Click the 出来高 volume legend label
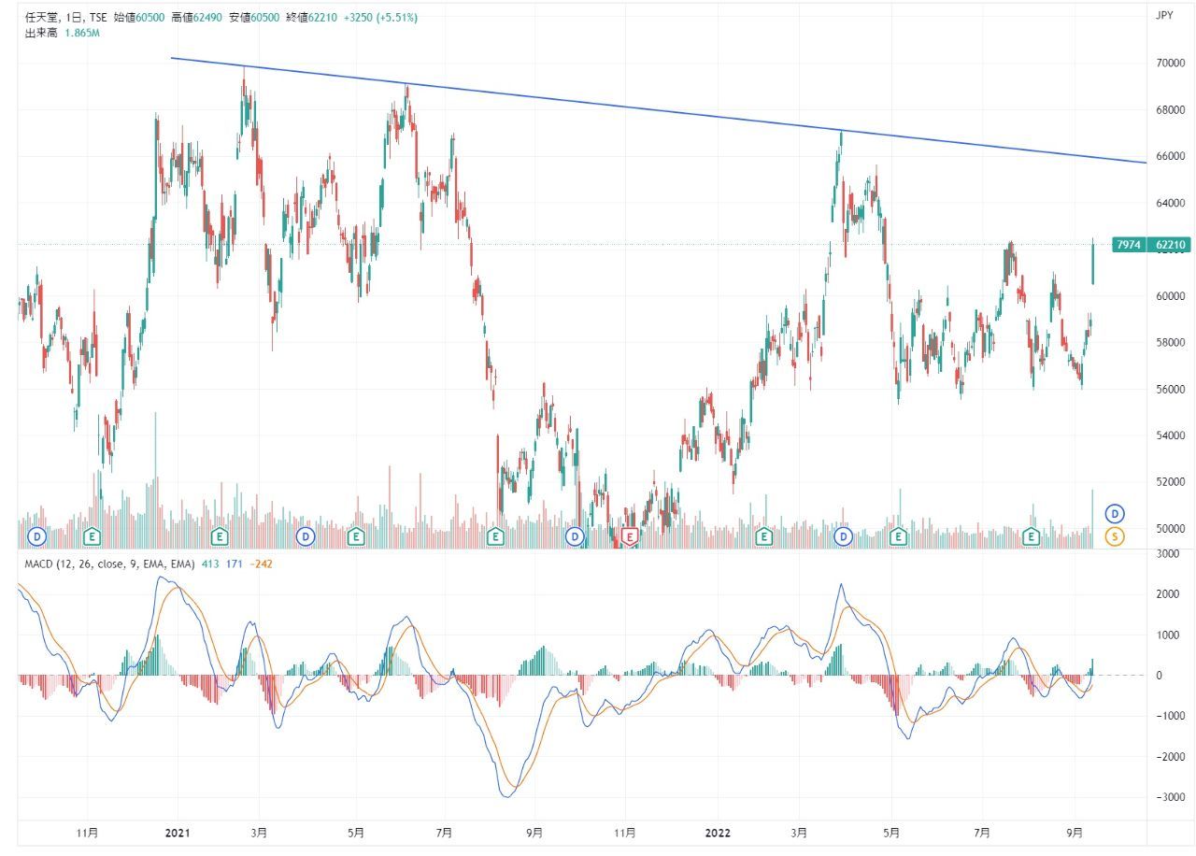Image resolution: width=1196 pixels, height=856 pixels. (40, 33)
